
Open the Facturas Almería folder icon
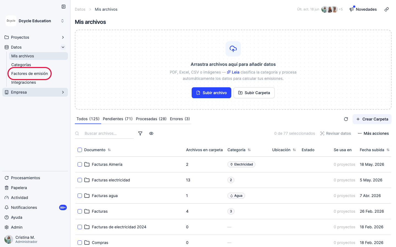pos(87,164)
